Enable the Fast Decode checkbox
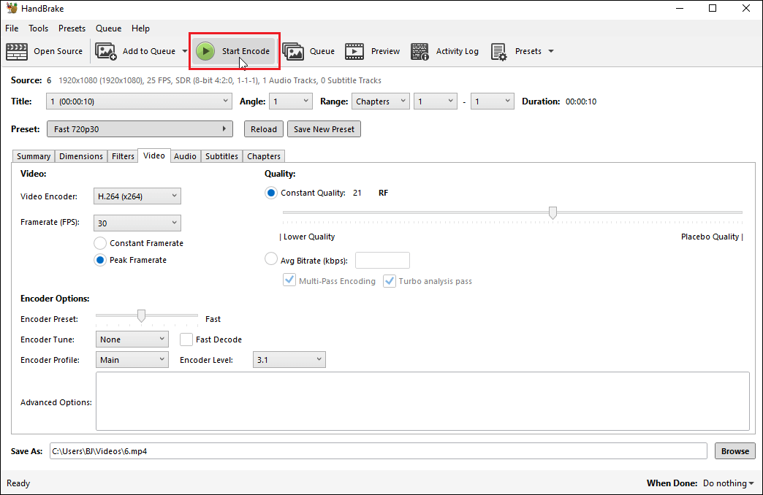 (x=186, y=339)
